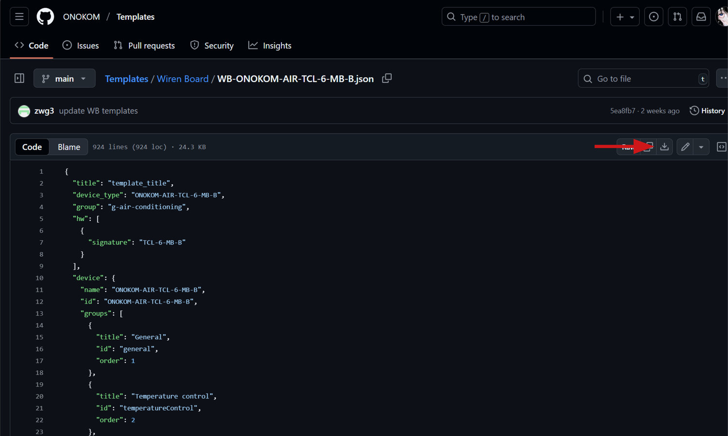Open the Wiren Board folder breadcrumb
728x436 pixels.
pos(182,79)
